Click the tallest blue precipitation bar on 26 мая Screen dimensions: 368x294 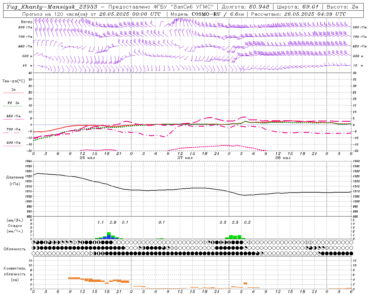[x=109, y=237]
